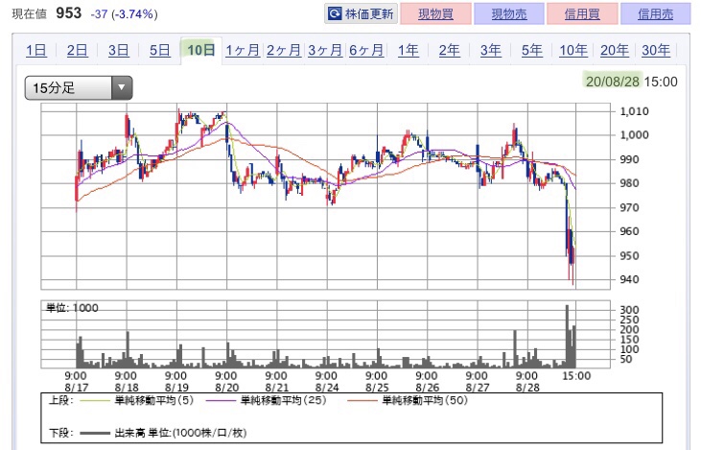Open the 信用売 order link
Viewport: 701px width, 450px height.
[x=655, y=13]
